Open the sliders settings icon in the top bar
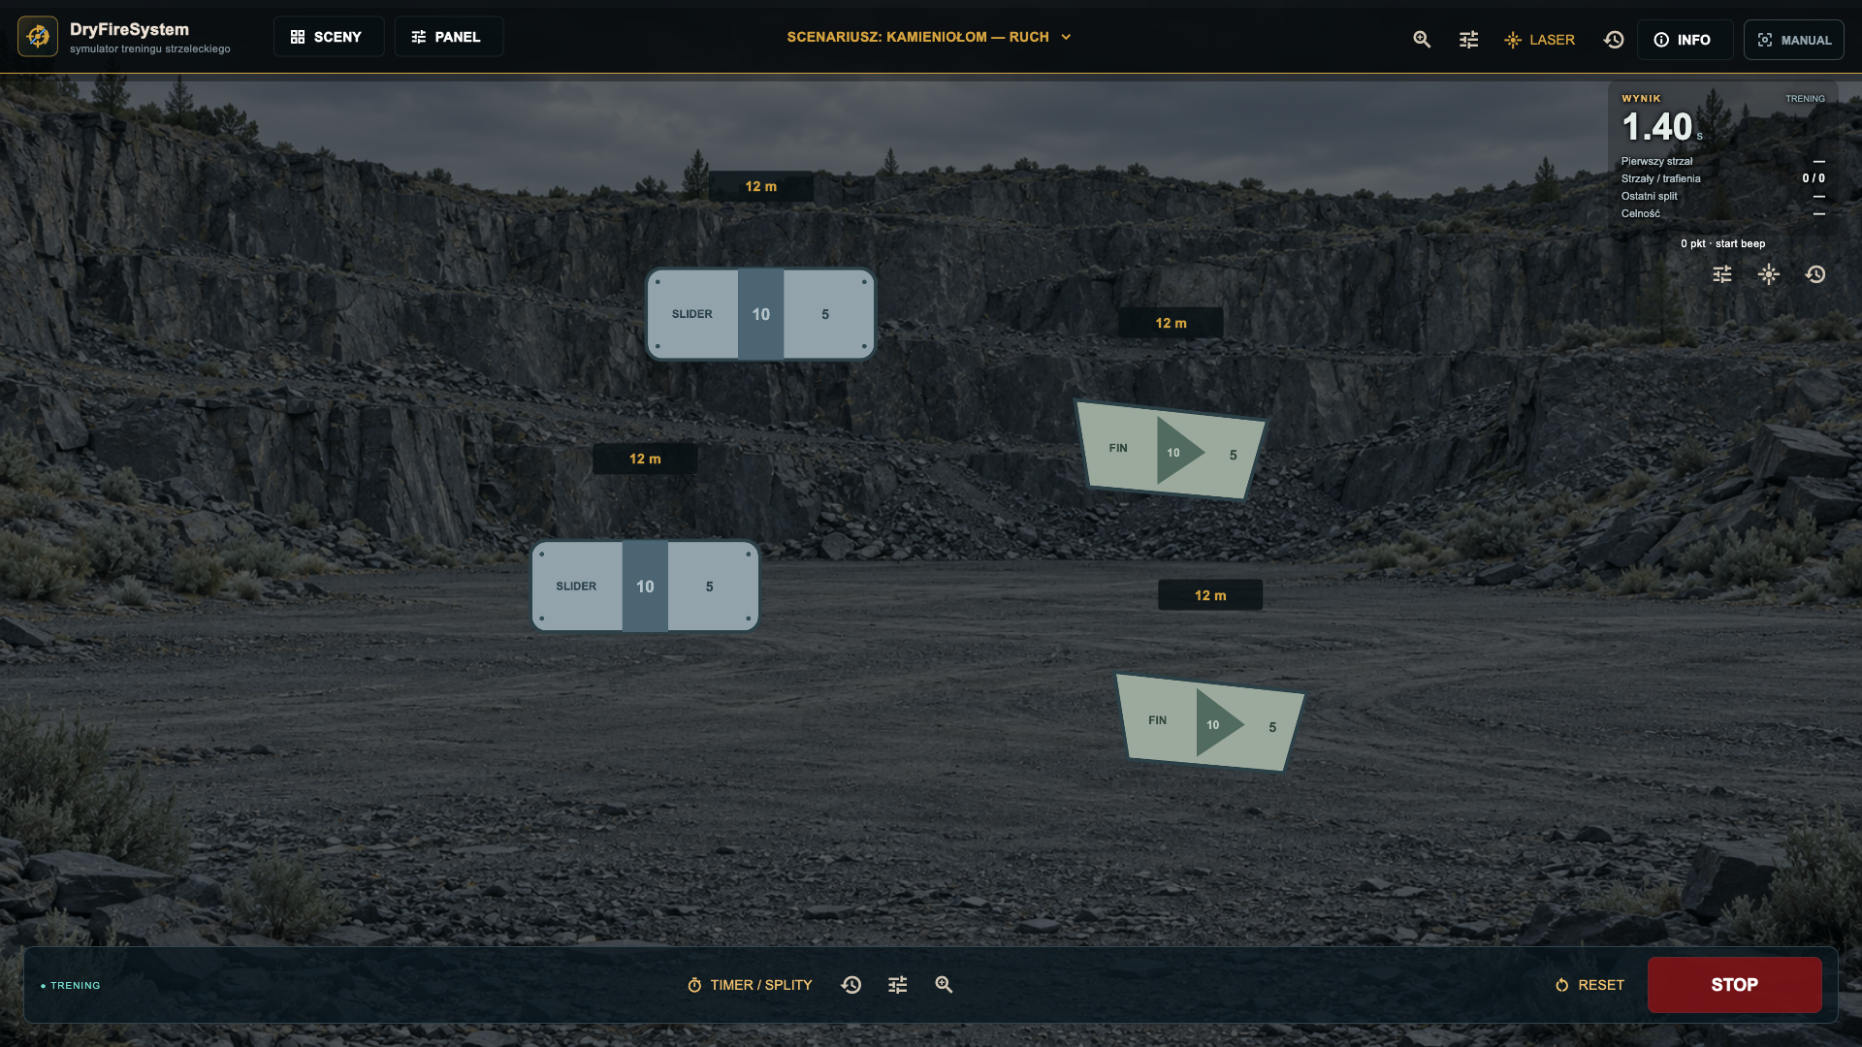 (1469, 40)
